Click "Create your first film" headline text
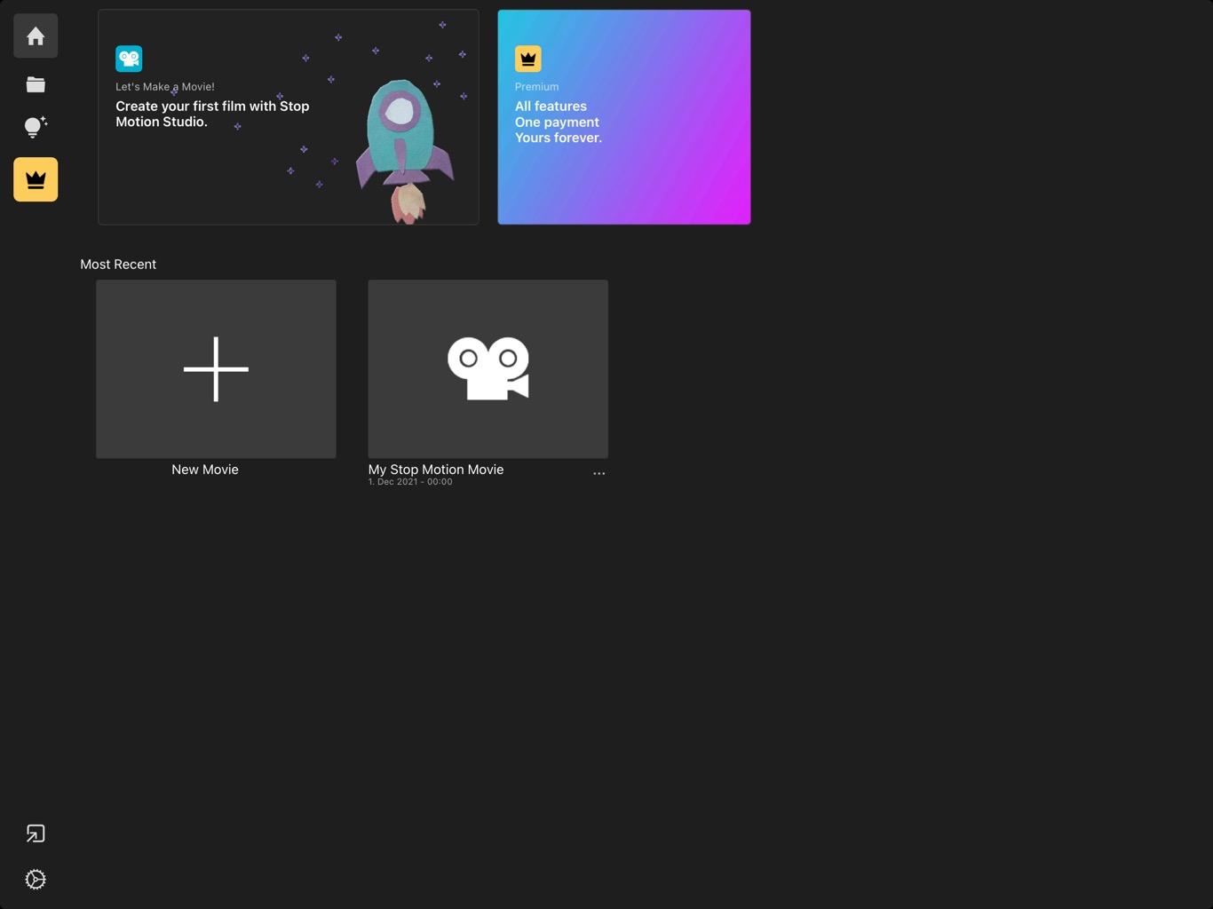Image resolution: width=1213 pixels, height=909 pixels. 212,114
